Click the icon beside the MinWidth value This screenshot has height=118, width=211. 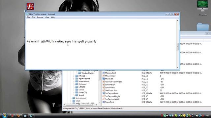[104, 79]
